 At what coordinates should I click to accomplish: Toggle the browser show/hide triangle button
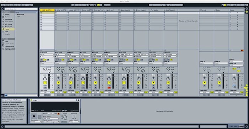pos(2,9)
